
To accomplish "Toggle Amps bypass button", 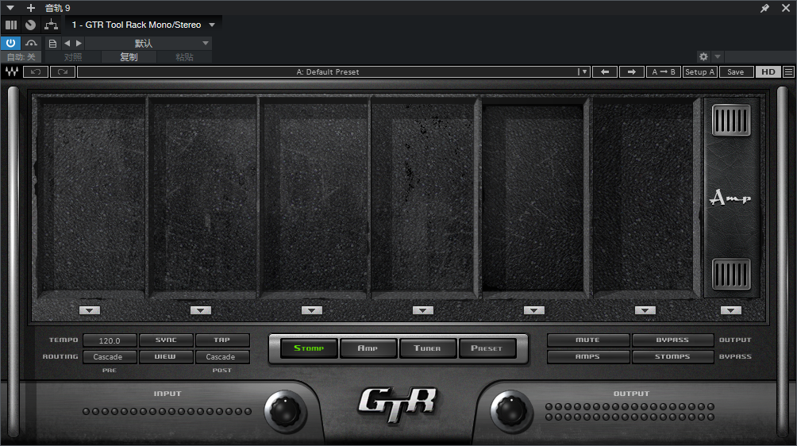I will tap(588, 357).
